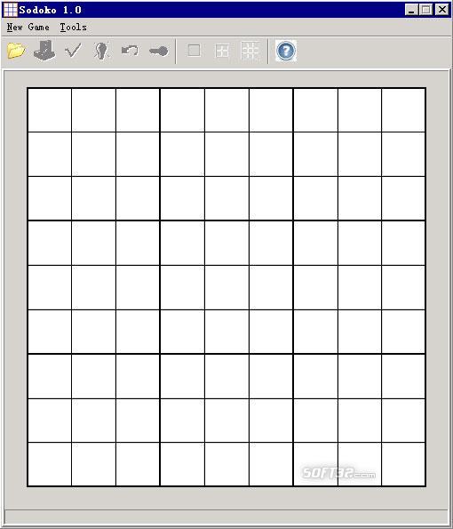Viewport: 453px width, 529px height.
Task: Check the puzzle with the checkmark icon
Action: [73, 51]
